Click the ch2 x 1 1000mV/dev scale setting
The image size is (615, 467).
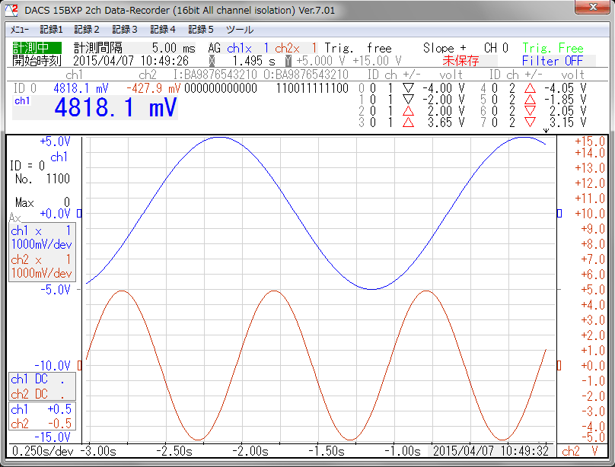42,266
